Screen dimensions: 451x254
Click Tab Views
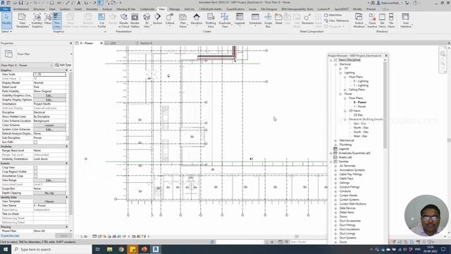pos(382,20)
